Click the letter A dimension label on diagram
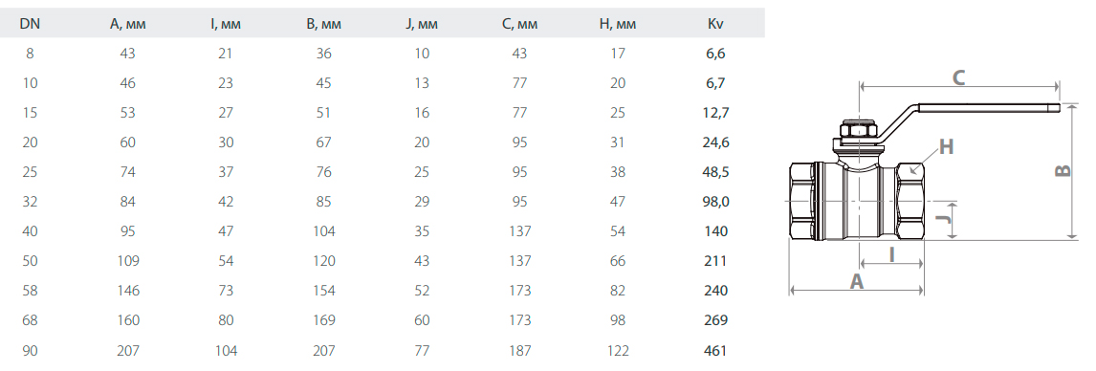 point(856,281)
